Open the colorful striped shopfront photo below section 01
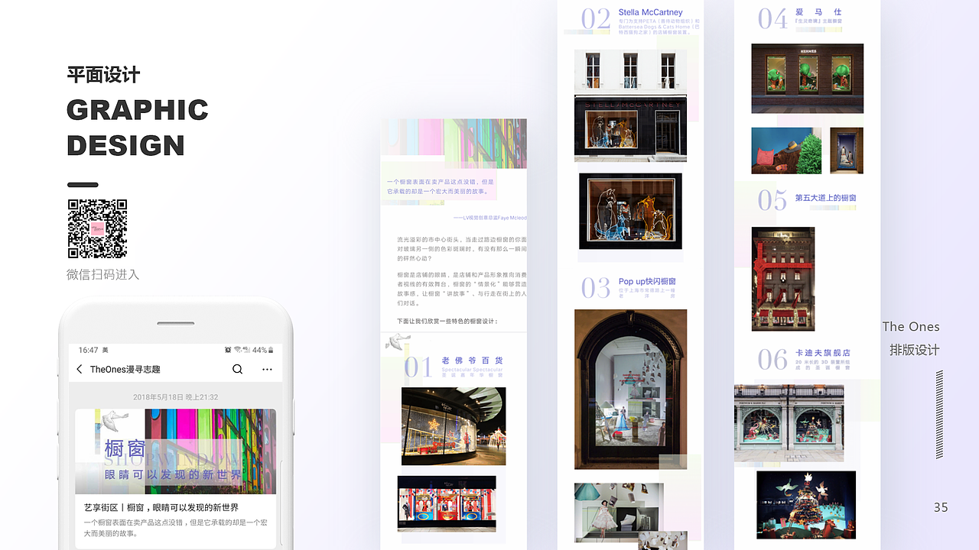Screen dimensions: 979x550 click(447, 503)
